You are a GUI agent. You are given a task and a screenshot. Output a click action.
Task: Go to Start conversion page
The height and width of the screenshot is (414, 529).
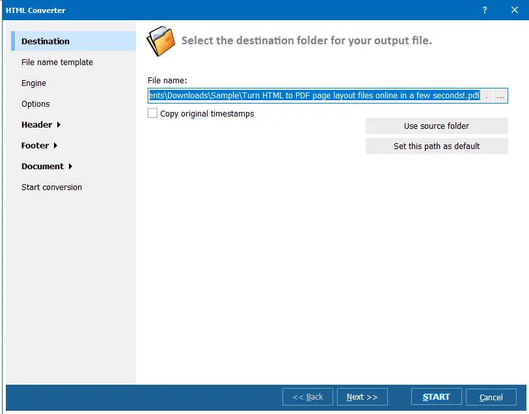point(51,187)
